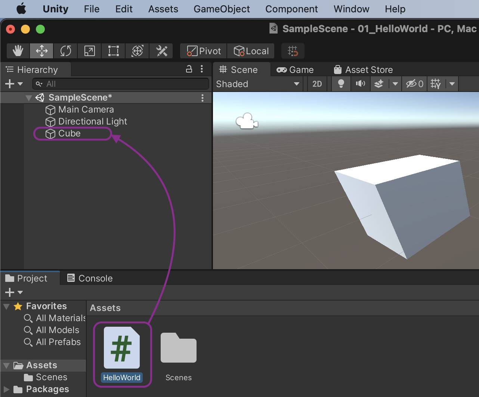Select All Materials favorite search

[55, 318]
